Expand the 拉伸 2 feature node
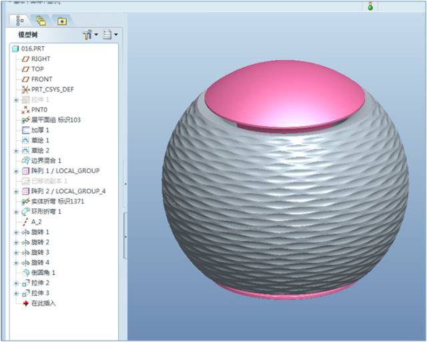 16,283
